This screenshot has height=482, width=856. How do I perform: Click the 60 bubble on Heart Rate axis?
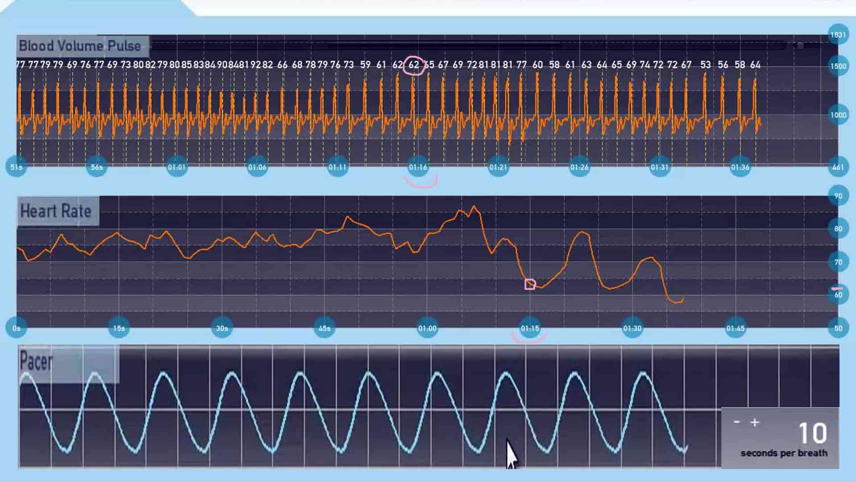tap(838, 295)
